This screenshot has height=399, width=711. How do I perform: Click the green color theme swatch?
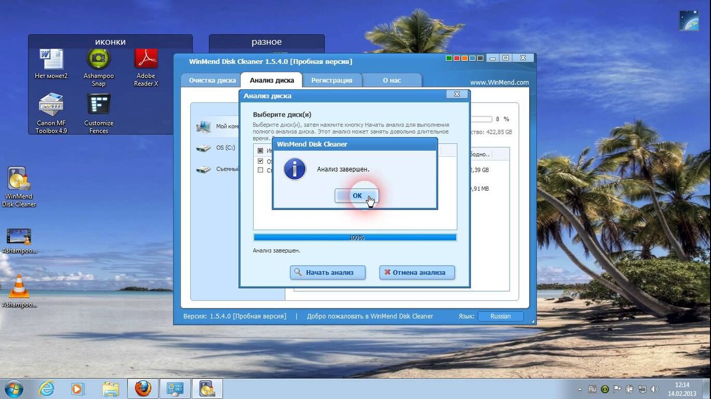click(449, 58)
